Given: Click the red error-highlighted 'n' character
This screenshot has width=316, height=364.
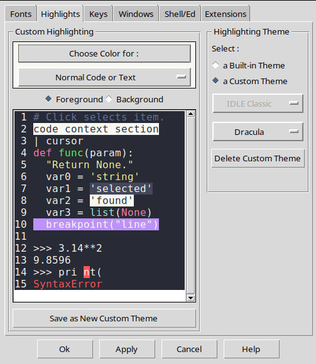Looking at the screenshot, I should click(87, 272).
